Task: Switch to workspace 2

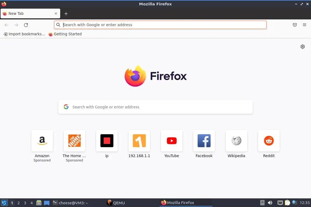Action: pos(18,203)
